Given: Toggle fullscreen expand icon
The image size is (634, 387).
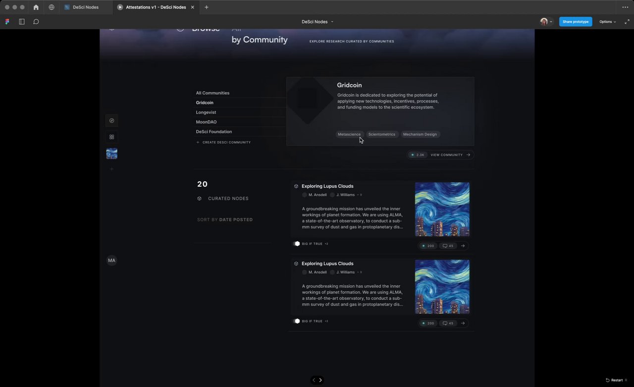Looking at the screenshot, I should click(x=627, y=22).
